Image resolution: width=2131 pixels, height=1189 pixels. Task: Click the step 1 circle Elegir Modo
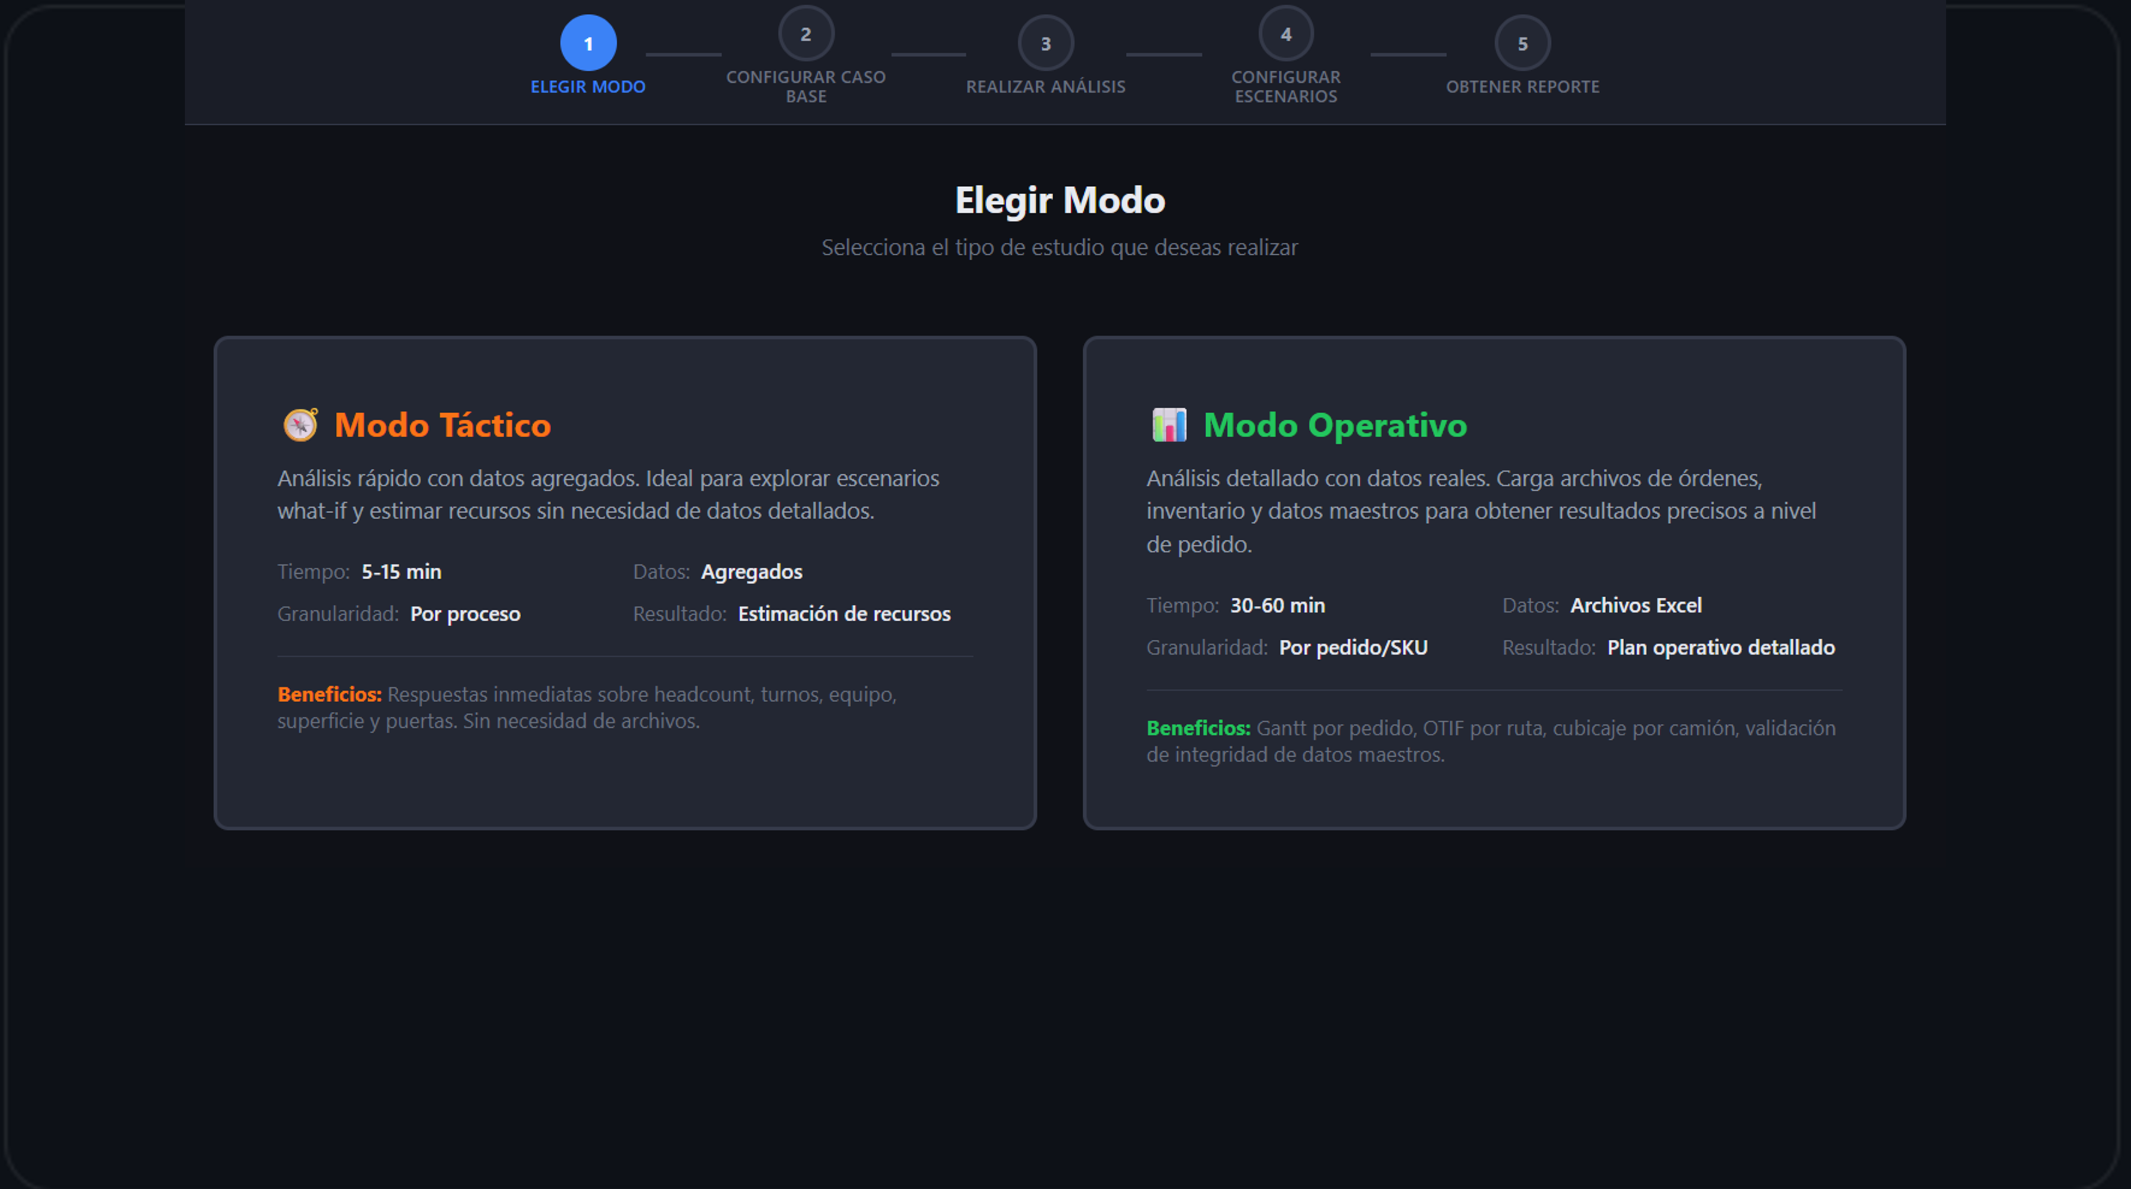[x=588, y=43]
